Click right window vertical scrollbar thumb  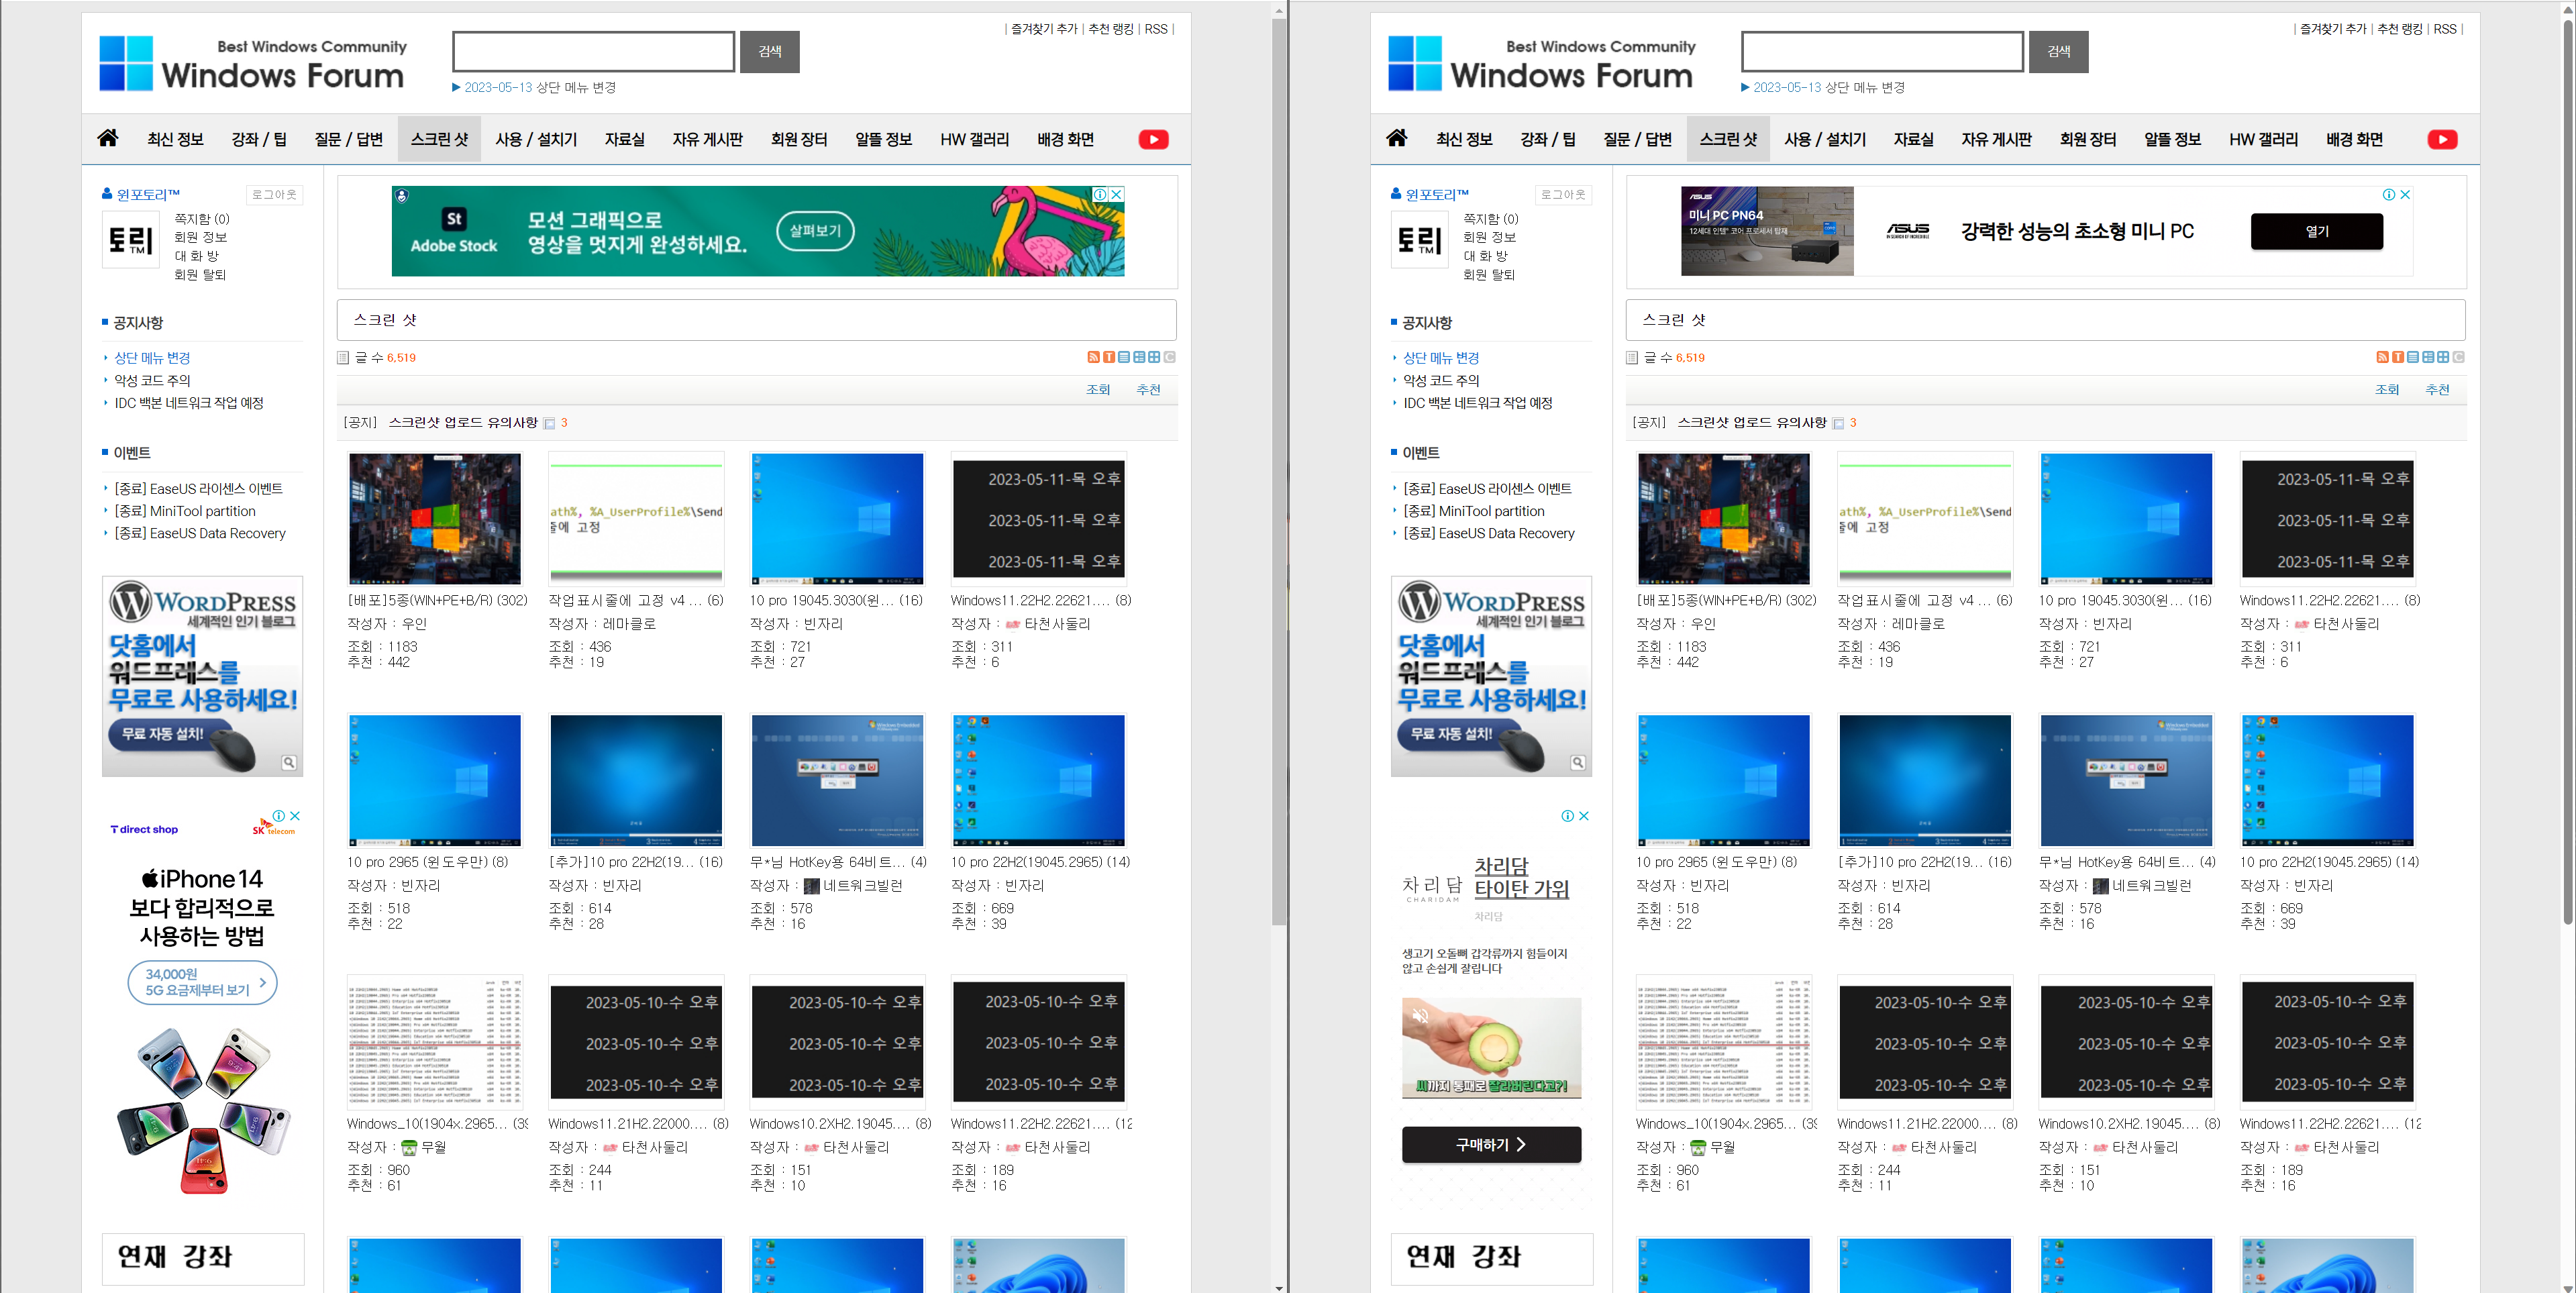coord(2568,472)
